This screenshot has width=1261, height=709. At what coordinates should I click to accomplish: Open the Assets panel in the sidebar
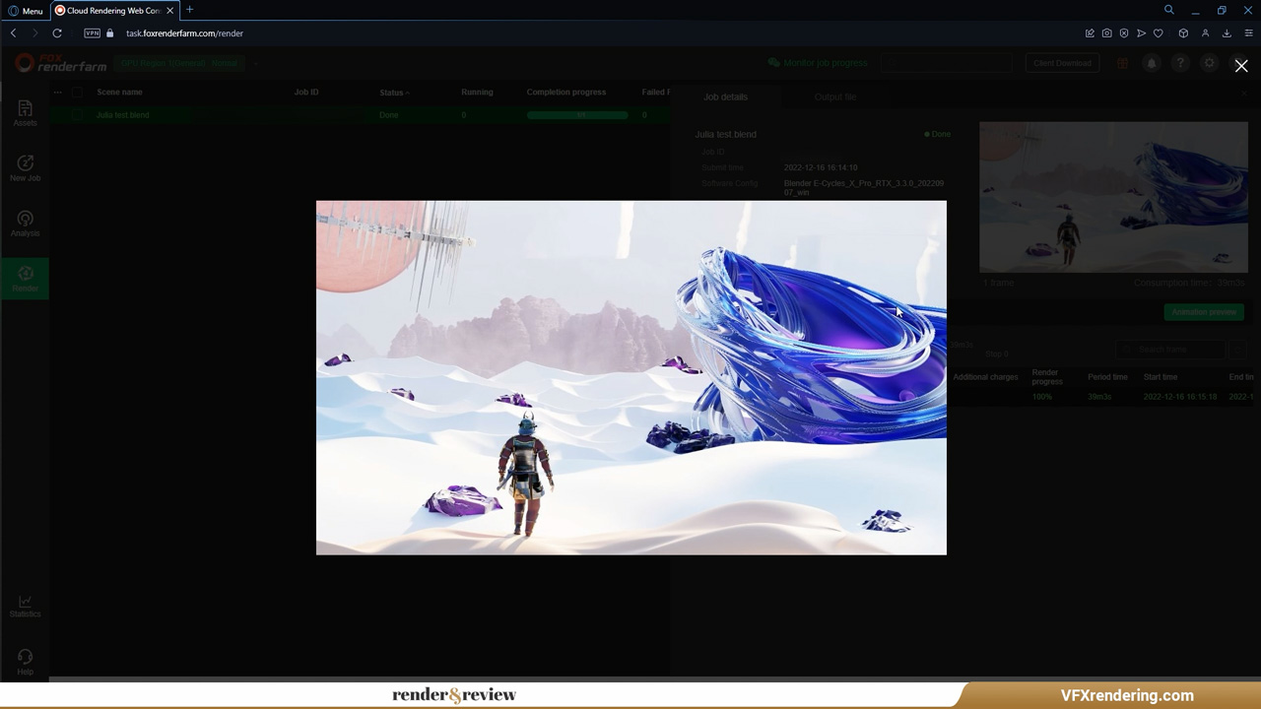[x=25, y=114]
